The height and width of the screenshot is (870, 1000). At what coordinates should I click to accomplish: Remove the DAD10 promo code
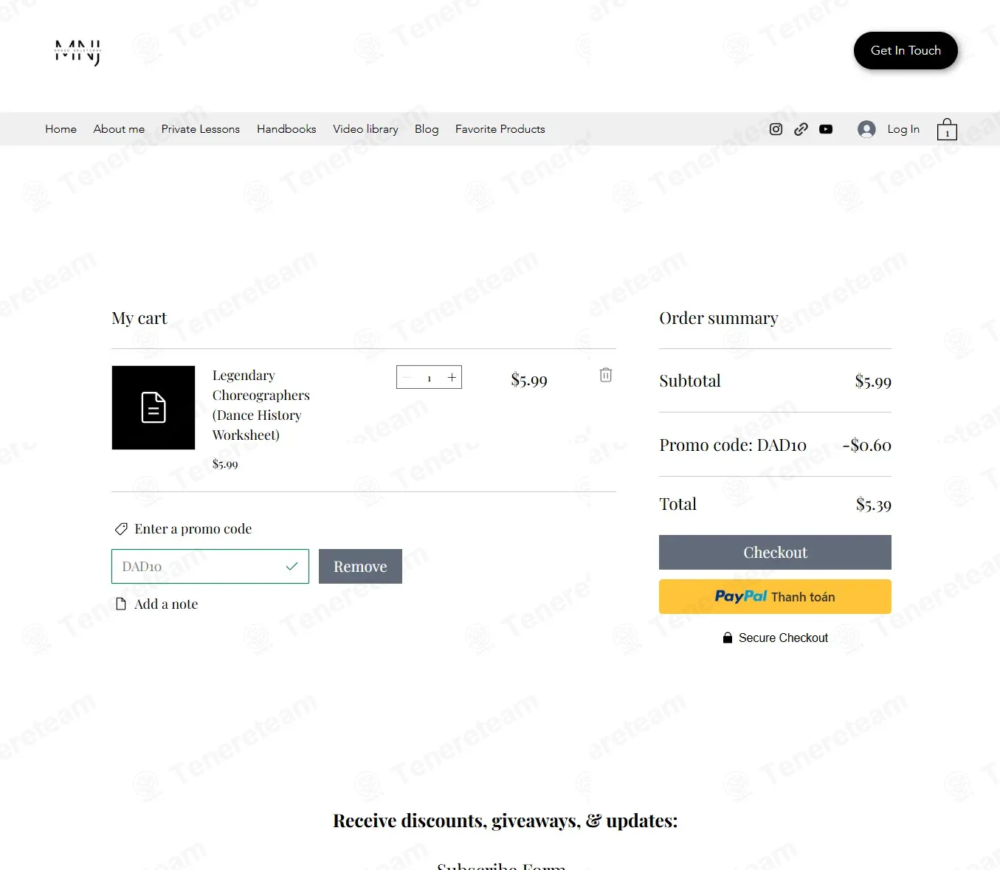click(x=360, y=567)
